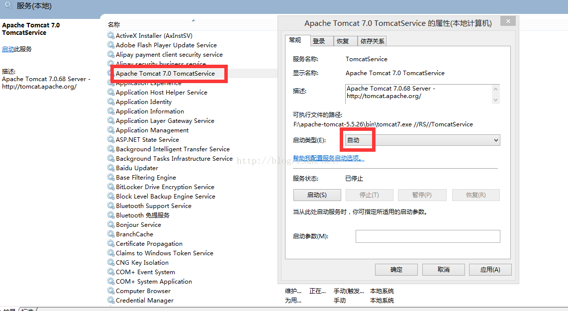Viewport: 568px width, 311px height.
Task: Click the gear icon beside Baidu Updater
Action: click(111, 168)
